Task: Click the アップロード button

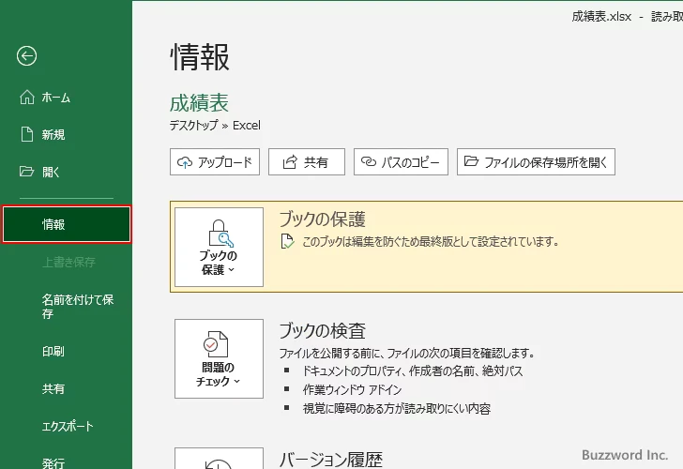Action: (215, 162)
